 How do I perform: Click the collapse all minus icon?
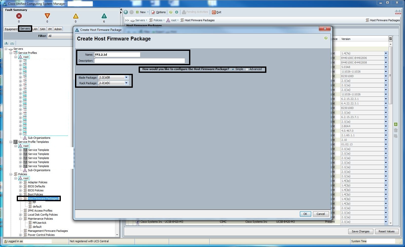12,43
